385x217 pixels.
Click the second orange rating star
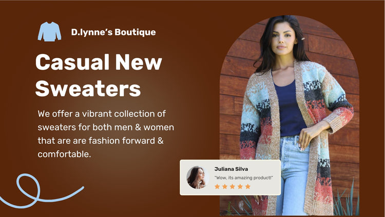pos(225,187)
